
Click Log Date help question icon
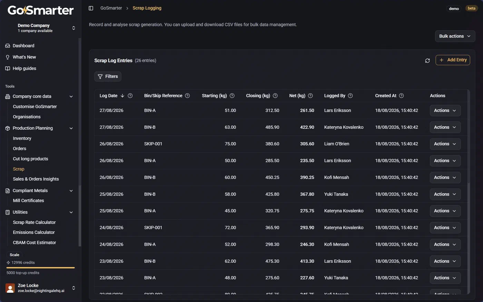pyautogui.click(x=130, y=96)
